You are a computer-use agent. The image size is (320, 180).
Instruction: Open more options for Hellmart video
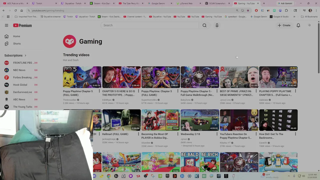pos(138,134)
